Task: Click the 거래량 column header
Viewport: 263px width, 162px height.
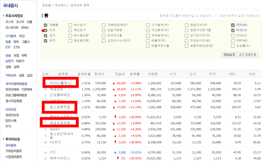Action: tap(153, 74)
